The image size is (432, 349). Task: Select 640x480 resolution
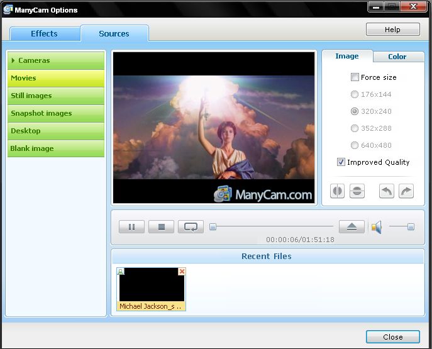click(x=354, y=145)
